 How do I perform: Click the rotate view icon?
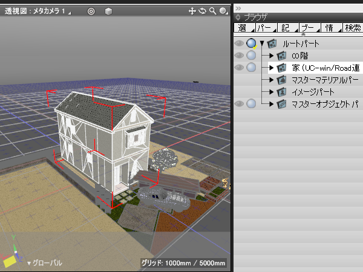203,11
